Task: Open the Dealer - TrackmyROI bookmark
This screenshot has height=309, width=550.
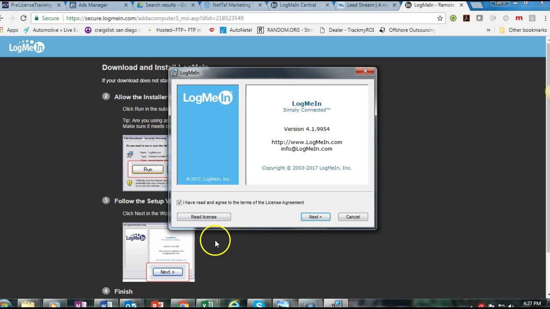Action: [347, 30]
